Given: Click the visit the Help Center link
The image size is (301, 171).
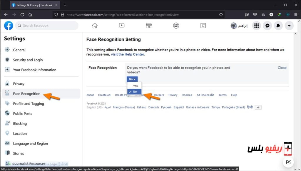Looking at the screenshot, I should pyautogui.click(x=128, y=54).
